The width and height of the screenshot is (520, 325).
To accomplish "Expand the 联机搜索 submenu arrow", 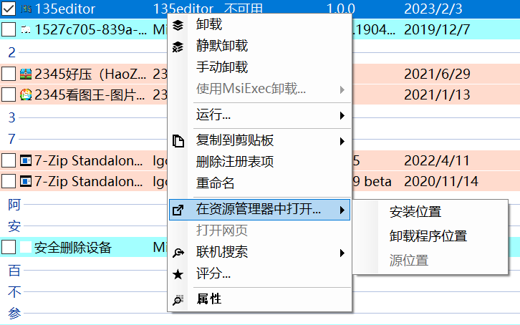I will pos(342,253).
